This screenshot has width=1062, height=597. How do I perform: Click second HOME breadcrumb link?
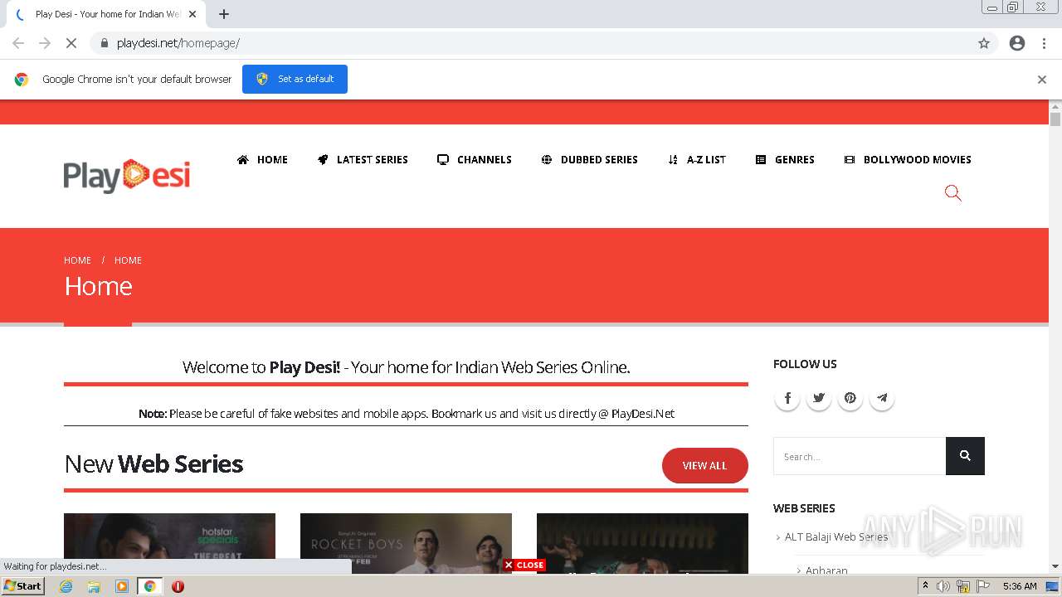[x=128, y=260]
